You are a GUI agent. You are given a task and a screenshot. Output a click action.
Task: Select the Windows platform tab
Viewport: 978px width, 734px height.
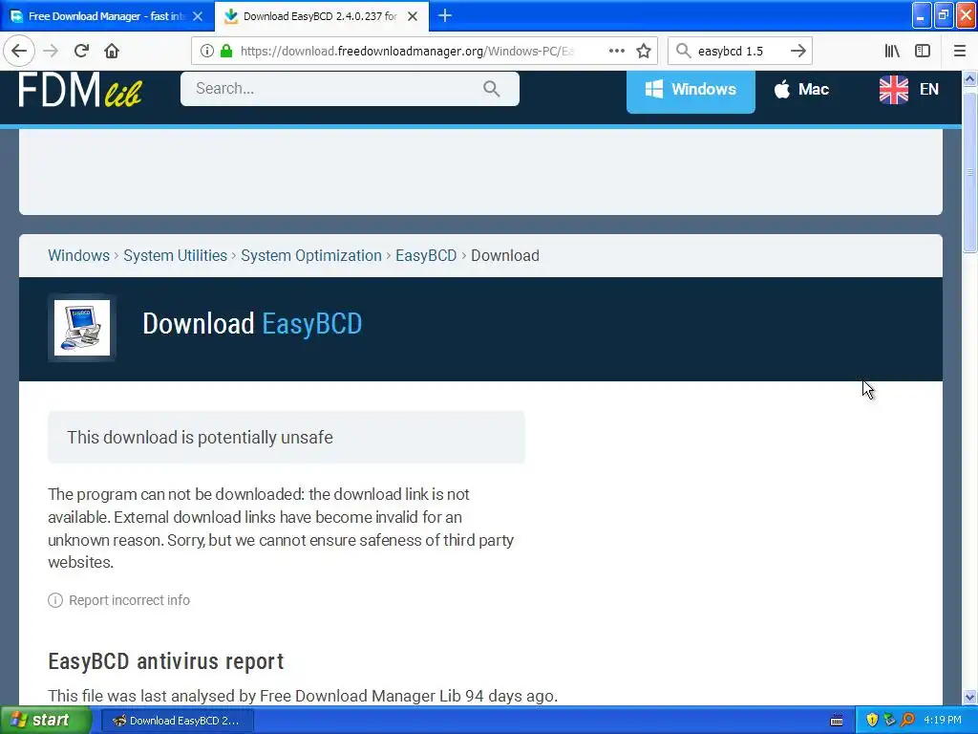[x=691, y=89]
